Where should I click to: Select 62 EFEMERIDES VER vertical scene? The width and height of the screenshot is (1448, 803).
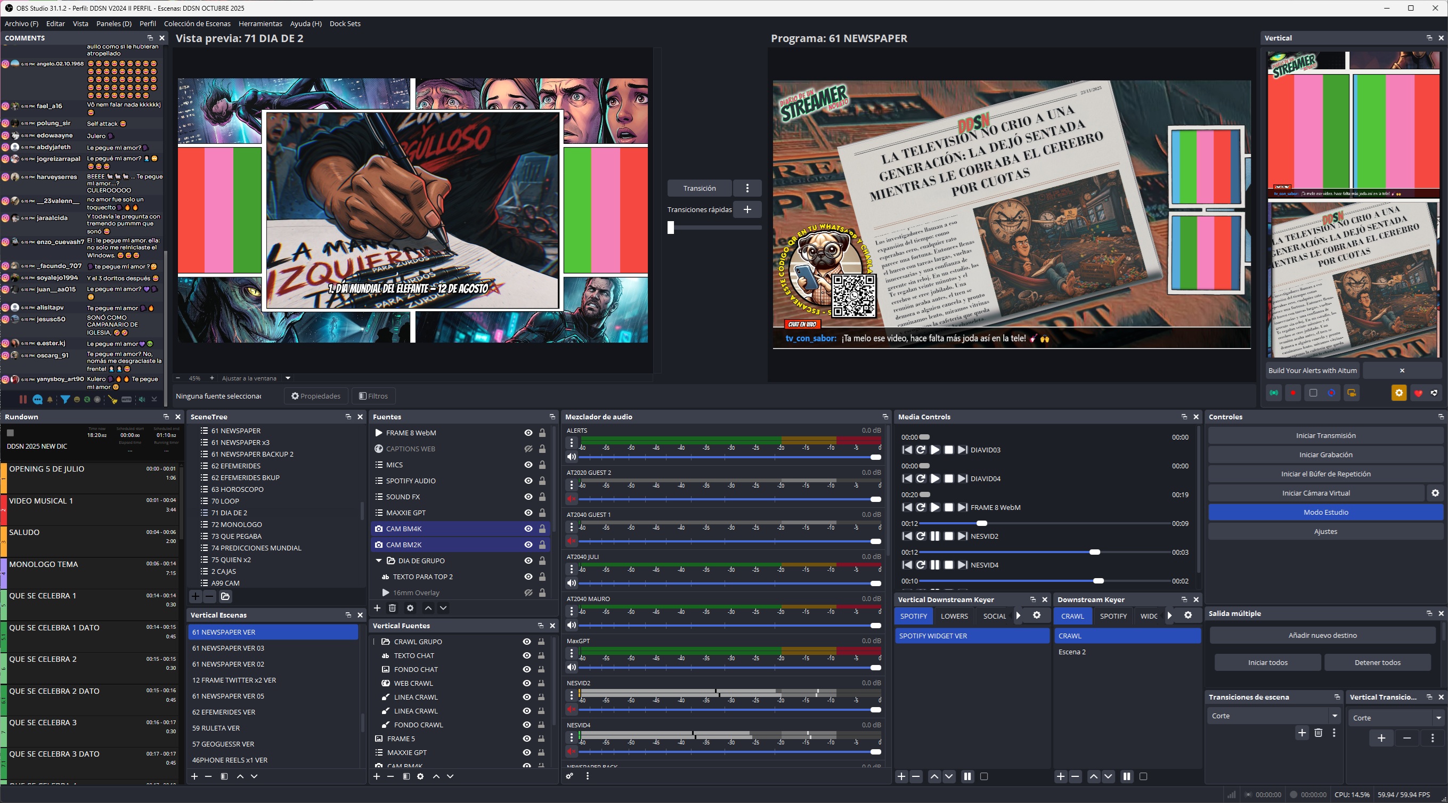point(273,712)
